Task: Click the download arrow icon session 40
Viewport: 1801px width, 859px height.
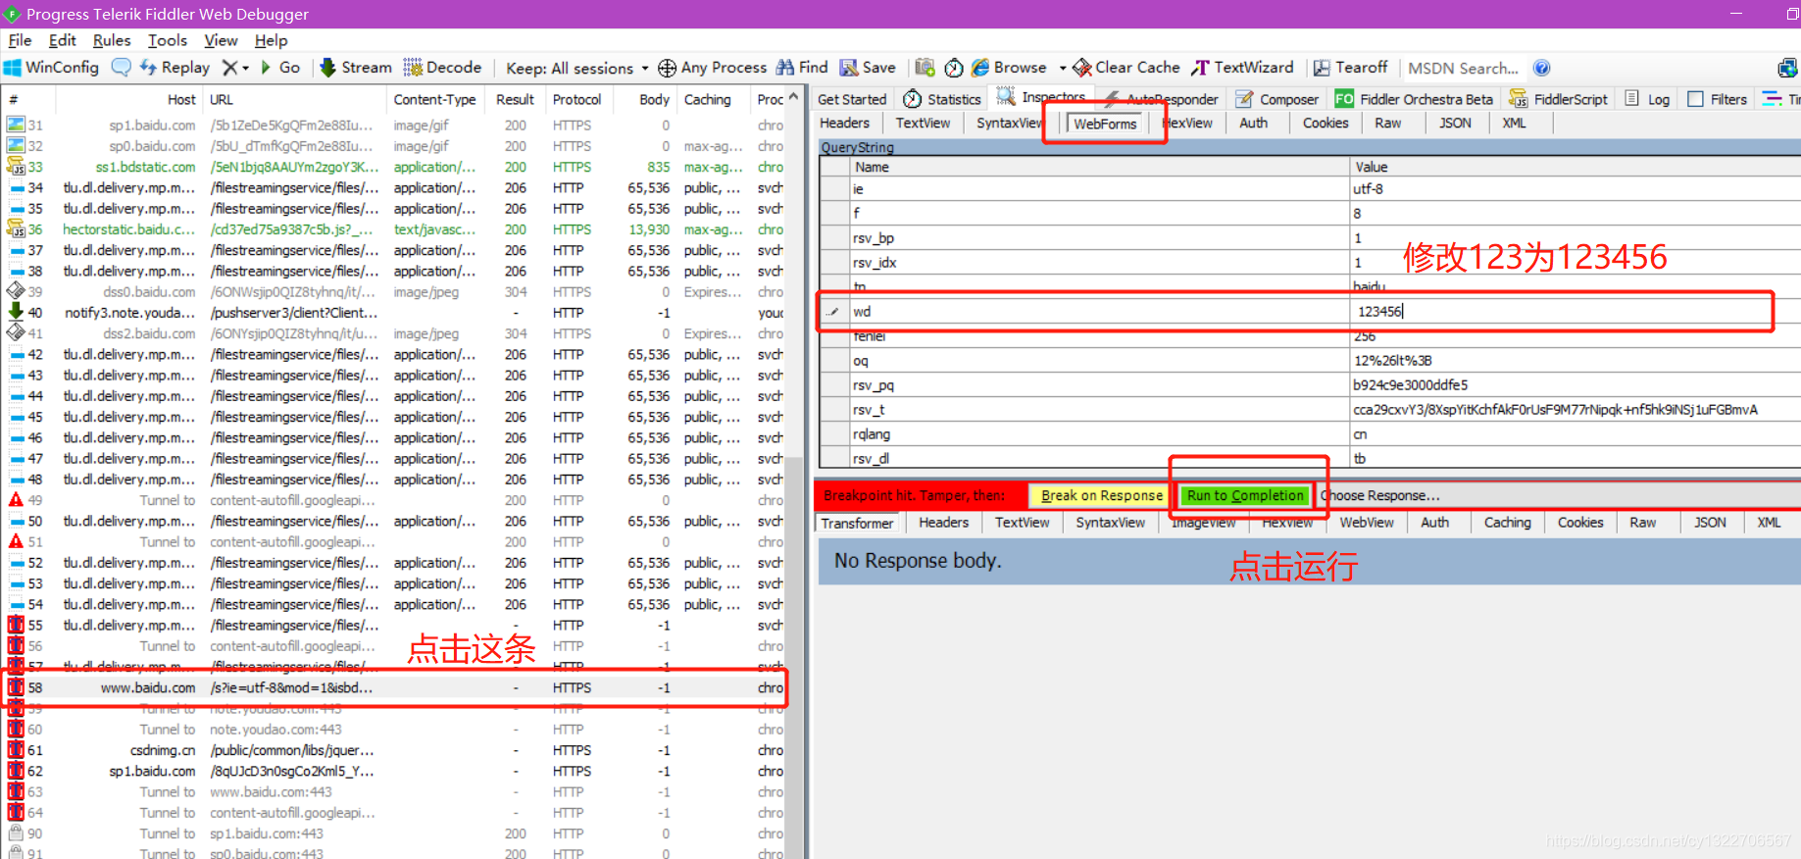Action: click(16, 312)
